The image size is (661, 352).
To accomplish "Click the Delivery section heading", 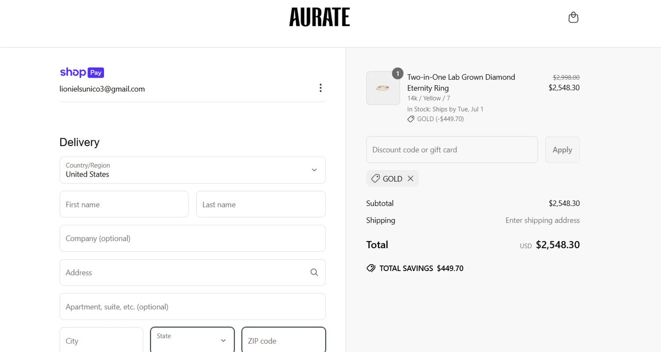I will pyautogui.click(x=80, y=142).
